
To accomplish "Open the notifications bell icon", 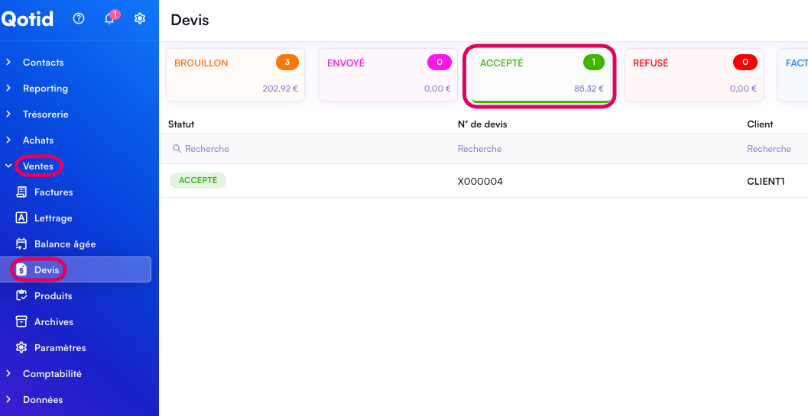I will (x=109, y=19).
